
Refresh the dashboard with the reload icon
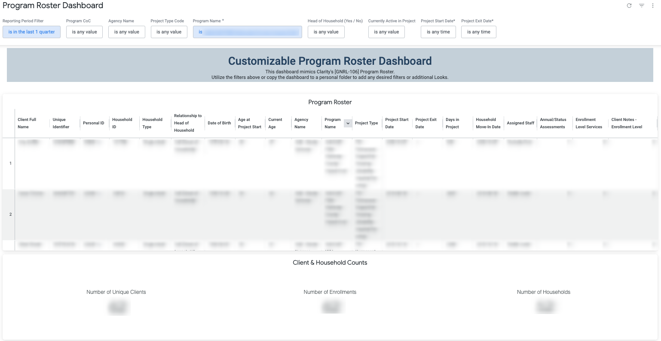pyautogui.click(x=629, y=6)
